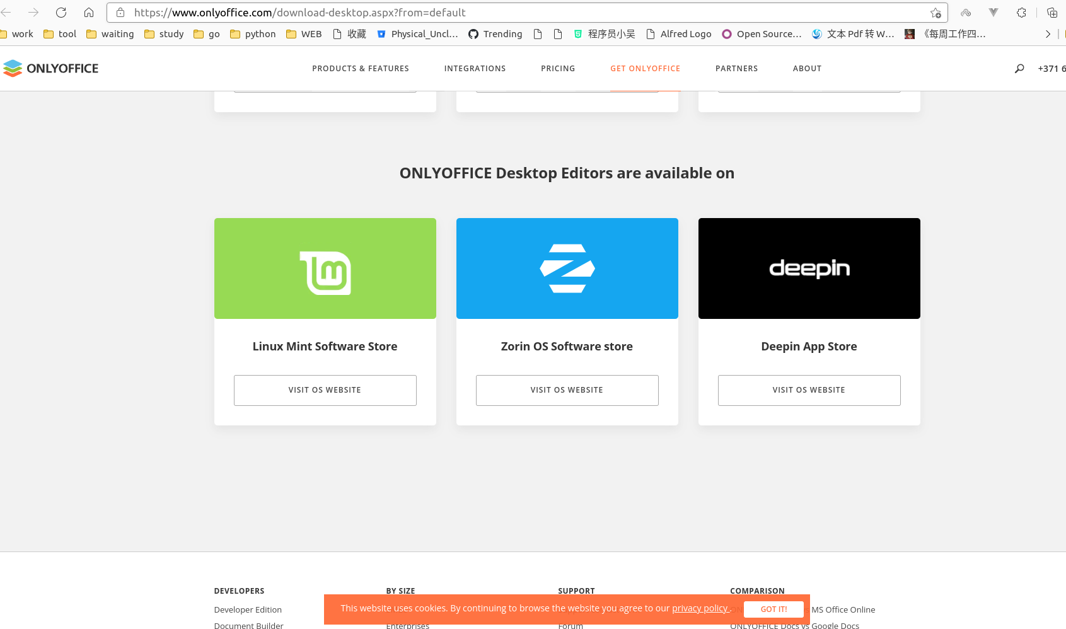The image size is (1066, 629).
Task: Open the tool bookmarks folder
Action: [x=60, y=34]
